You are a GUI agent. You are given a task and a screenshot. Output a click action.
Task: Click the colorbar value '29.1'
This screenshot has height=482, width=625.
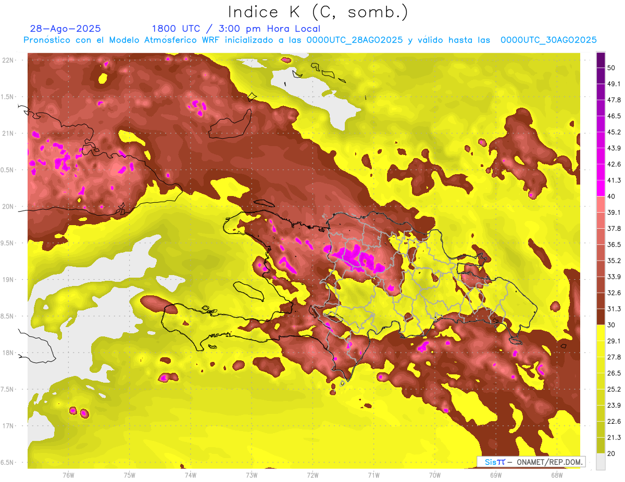614,341
